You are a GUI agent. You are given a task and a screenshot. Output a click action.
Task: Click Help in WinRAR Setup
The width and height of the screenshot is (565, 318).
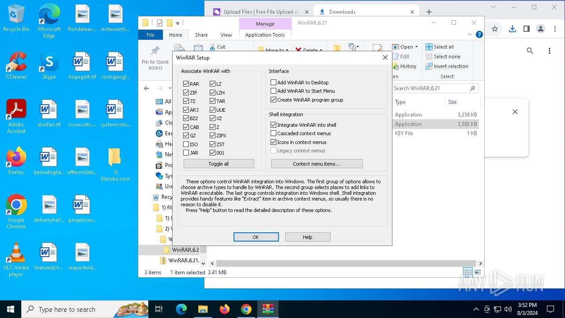pos(308,237)
